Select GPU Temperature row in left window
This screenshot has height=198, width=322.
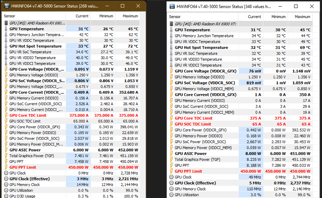[71, 29]
